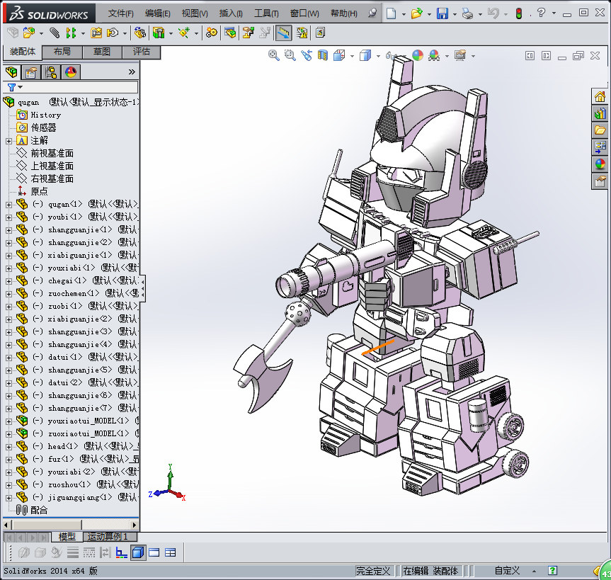Click the 自定义 units status button
Screen dimensions: 611x580
tap(508, 571)
